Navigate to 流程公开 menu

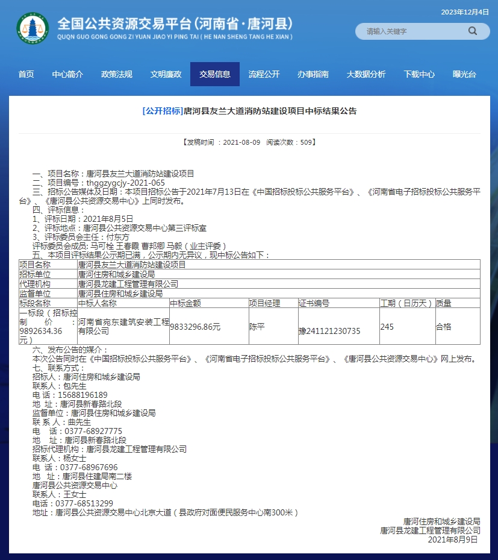click(x=264, y=74)
